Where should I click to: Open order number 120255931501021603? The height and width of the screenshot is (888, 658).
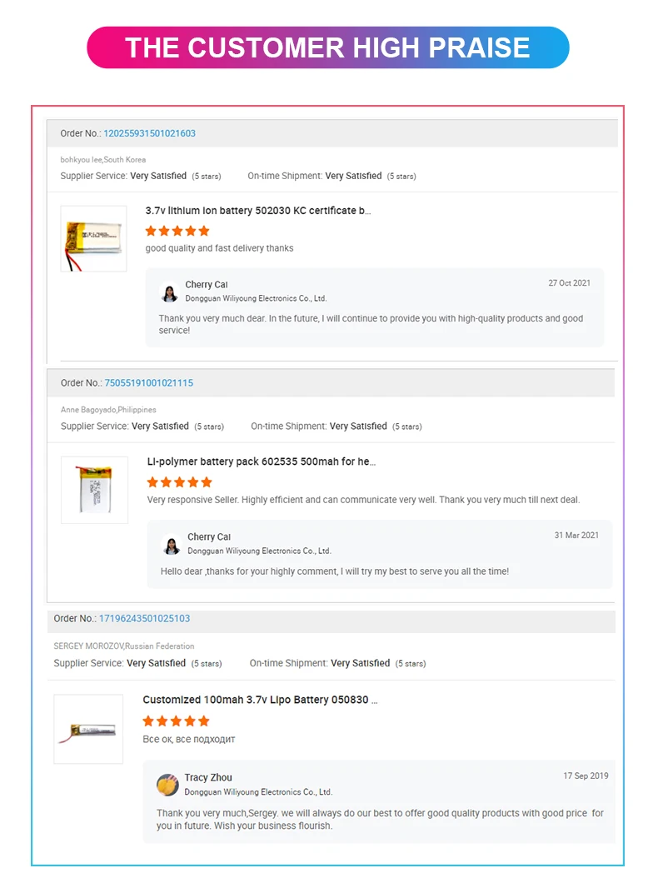149,133
